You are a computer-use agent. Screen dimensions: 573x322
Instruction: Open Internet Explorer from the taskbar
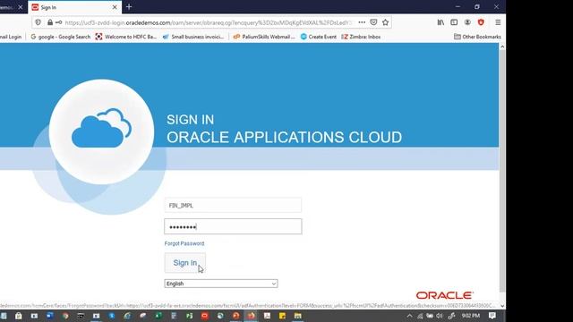point(127,316)
